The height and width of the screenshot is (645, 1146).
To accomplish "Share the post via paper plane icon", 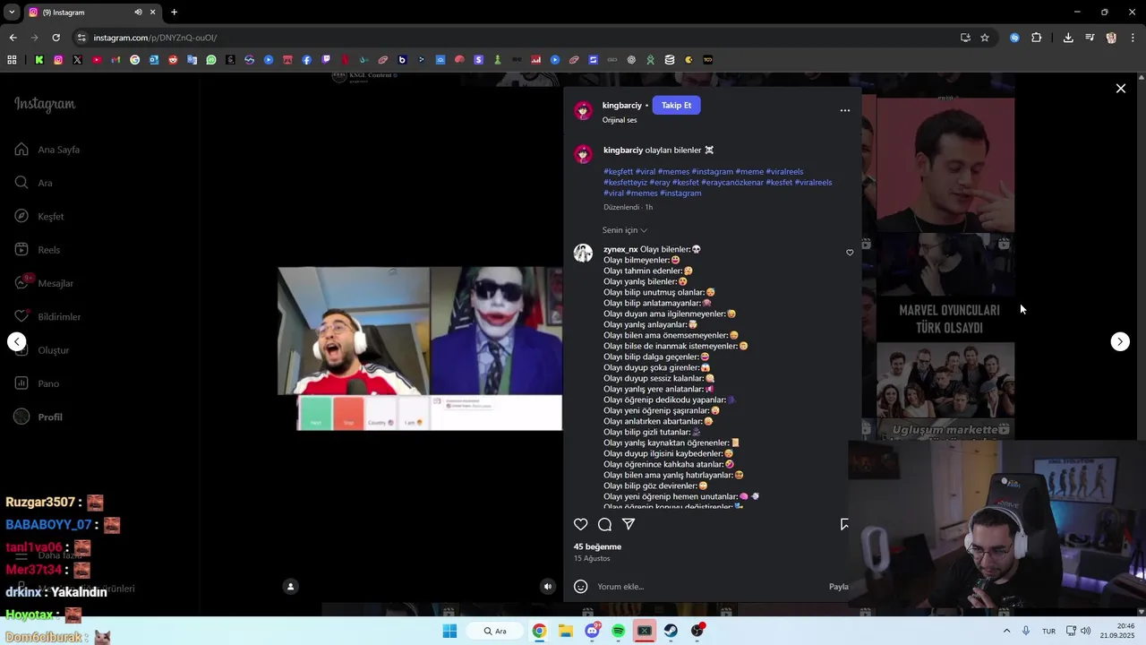I will [629, 525].
